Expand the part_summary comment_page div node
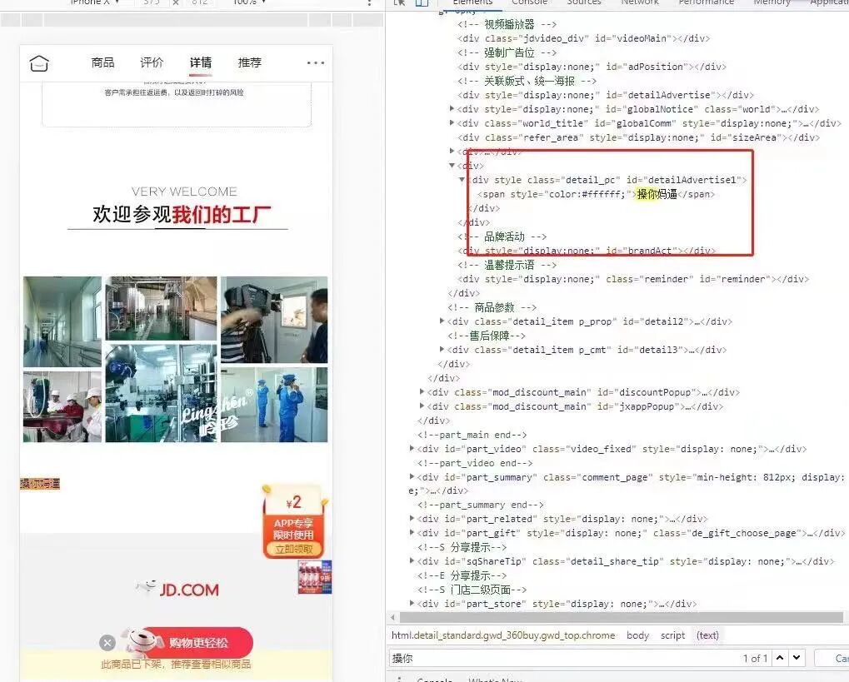Image resolution: width=849 pixels, height=682 pixels. [x=412, y=476]
